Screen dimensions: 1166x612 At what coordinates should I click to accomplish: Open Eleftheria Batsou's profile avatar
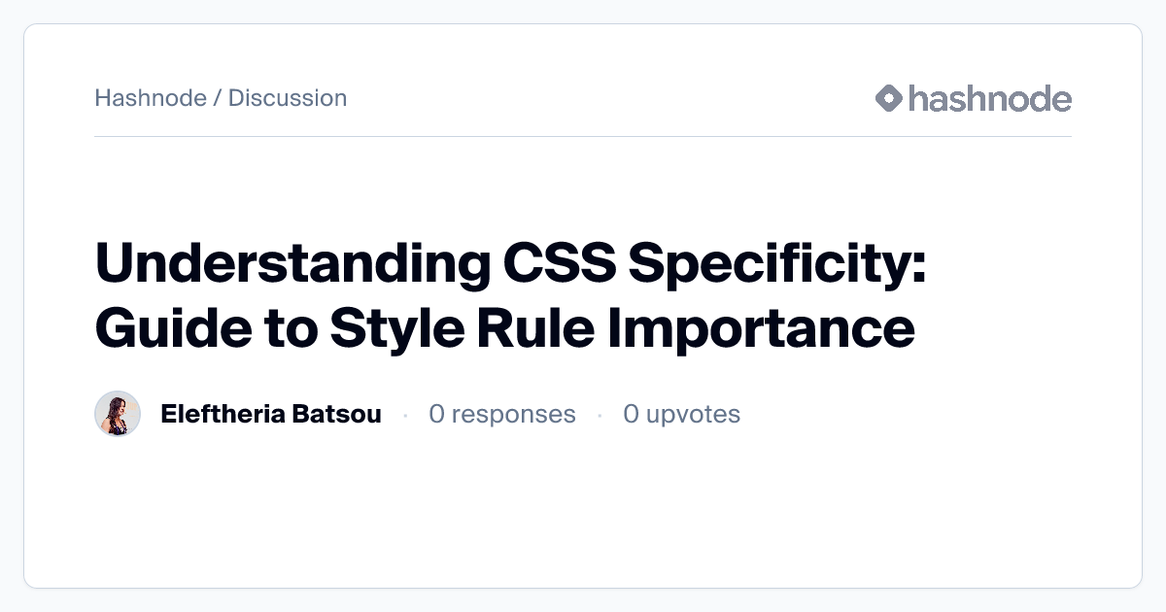coord(118,415)
